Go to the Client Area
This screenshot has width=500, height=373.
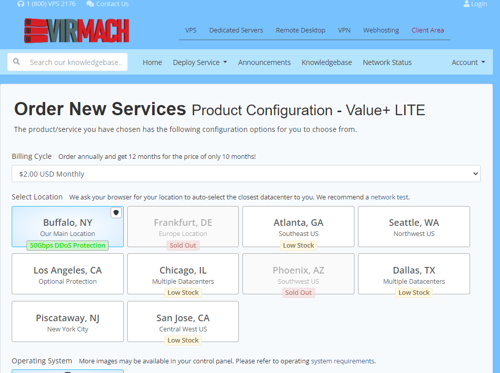coord(427,30)
